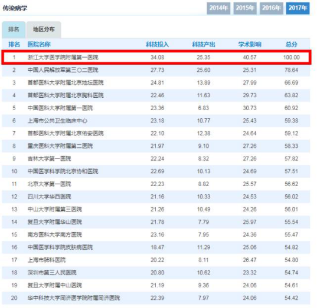Select 重庆医科大学附属第二医院 hospital name
Viewport: 317px width, 308px height.
(60, 146)
